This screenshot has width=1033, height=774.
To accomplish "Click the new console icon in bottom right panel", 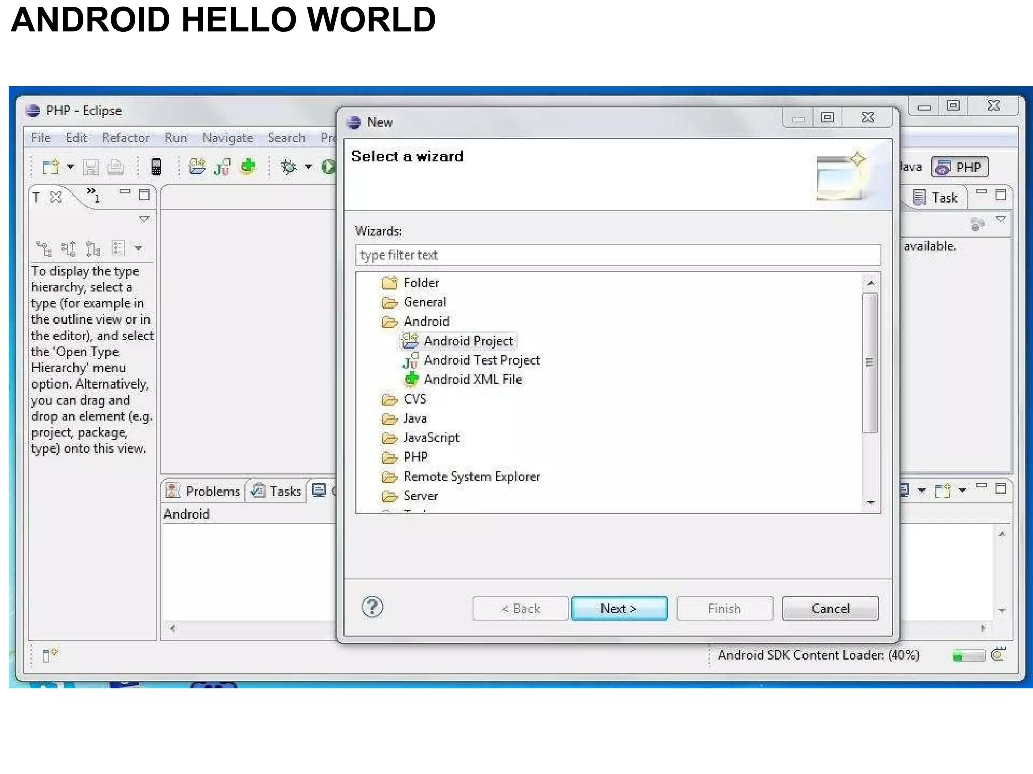I will tap(942, 490).
